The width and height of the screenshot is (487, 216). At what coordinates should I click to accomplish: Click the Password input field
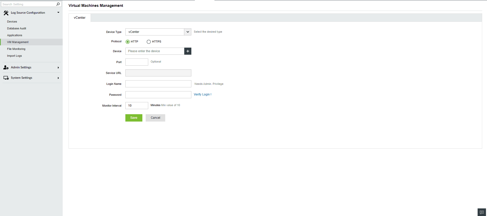pyautogui.click(x=158, y=95)
